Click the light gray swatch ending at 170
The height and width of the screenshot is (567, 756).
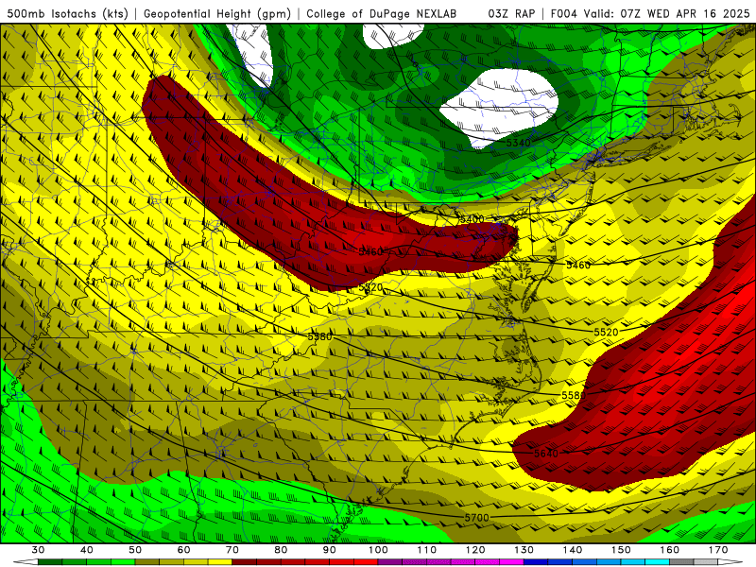[706, 561]
